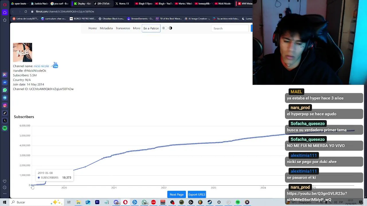The image size is (367, 206).
Task: Click the browser address bar URL
Action: pos(65,11)
